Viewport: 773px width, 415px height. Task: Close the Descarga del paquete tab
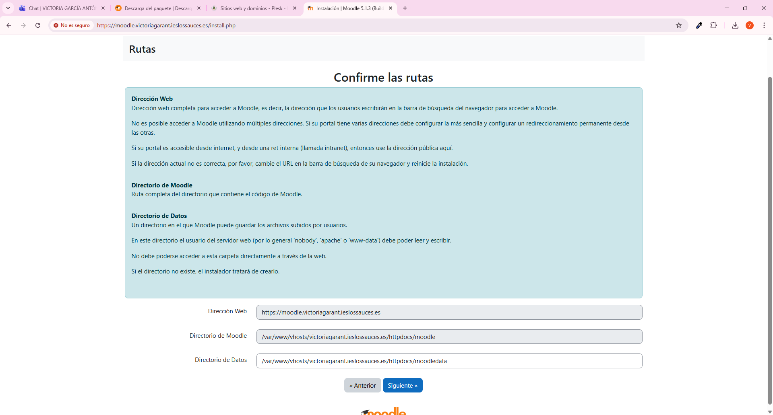[x=199, y=8]
